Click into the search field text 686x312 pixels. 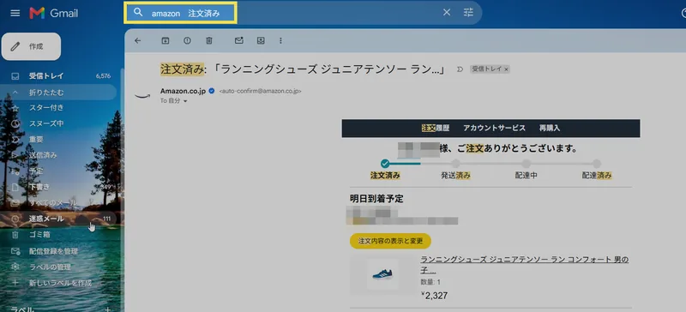185,14
